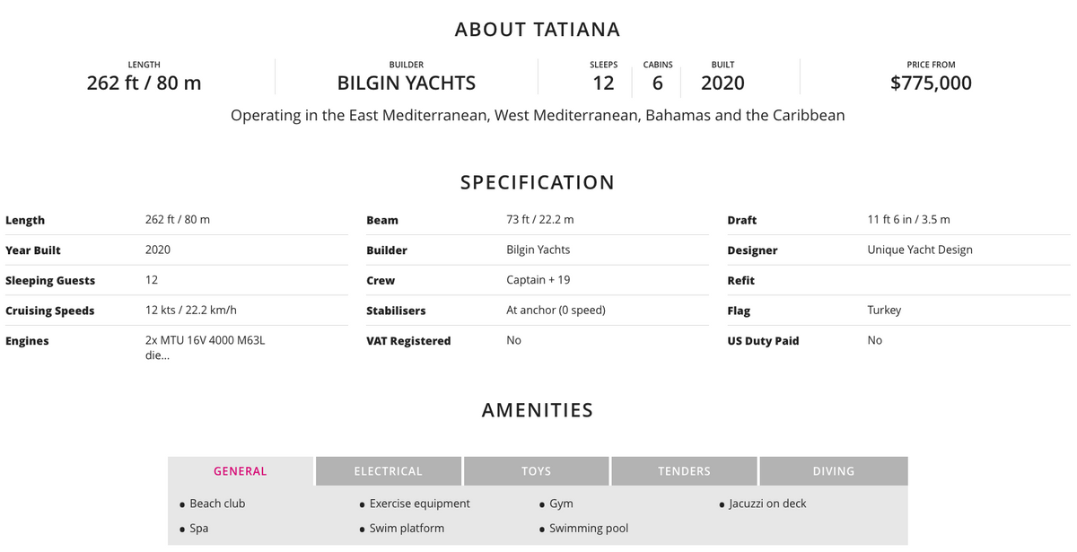
Task: Open the Electrical amenities tab
Action: pos(388,471)
